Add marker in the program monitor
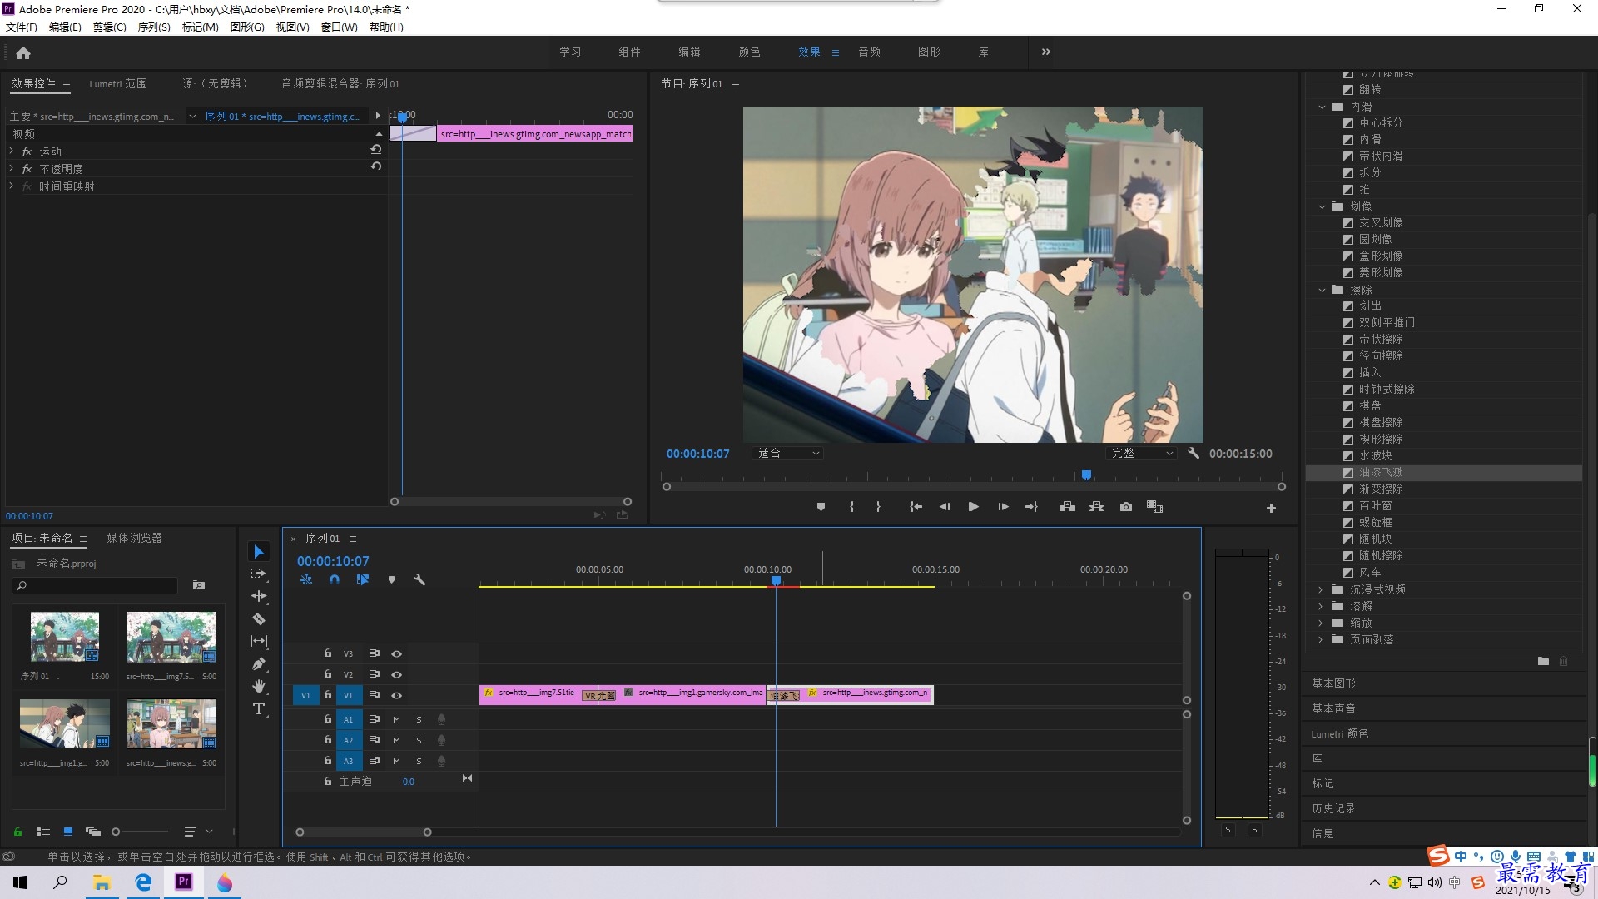 tap(821, 507)
